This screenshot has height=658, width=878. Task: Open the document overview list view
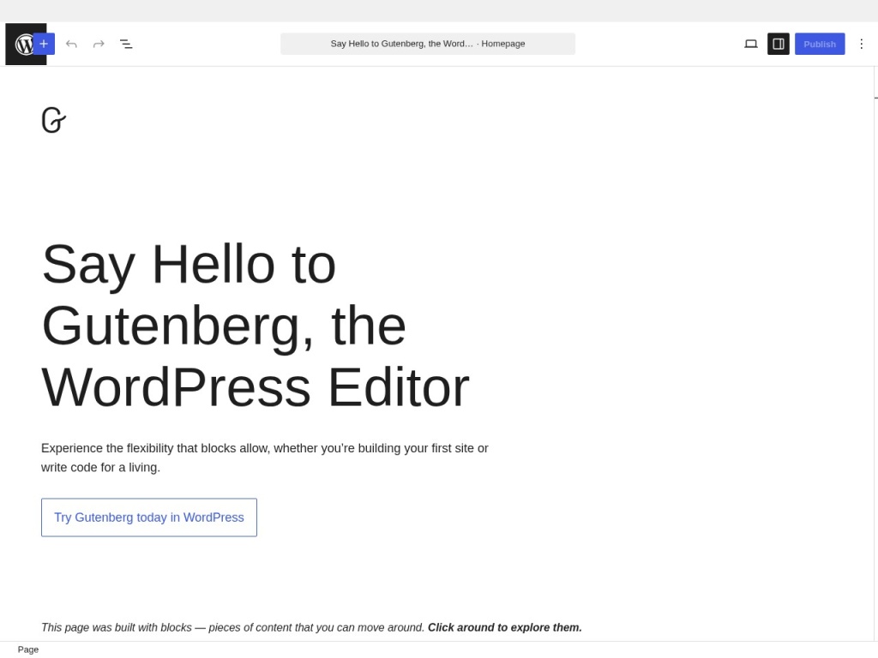pos(126,44)
